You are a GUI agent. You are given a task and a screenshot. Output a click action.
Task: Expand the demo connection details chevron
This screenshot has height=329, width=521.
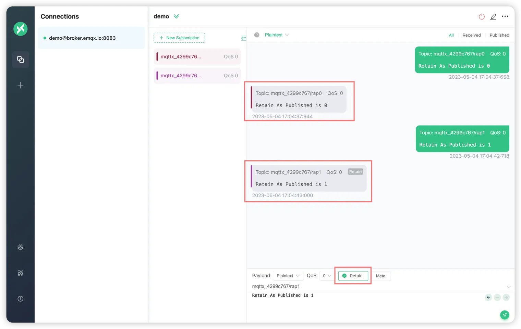click(176, 16)
